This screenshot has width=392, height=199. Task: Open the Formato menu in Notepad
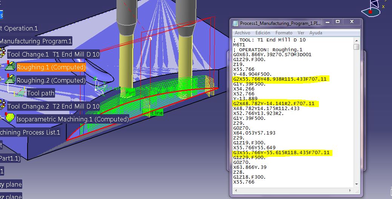[x=284, y=33]
